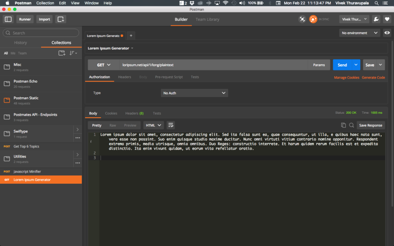This screenshot has height=246, width=394.
Task: Click the request URL input field
Action: [x=214, y=65]
